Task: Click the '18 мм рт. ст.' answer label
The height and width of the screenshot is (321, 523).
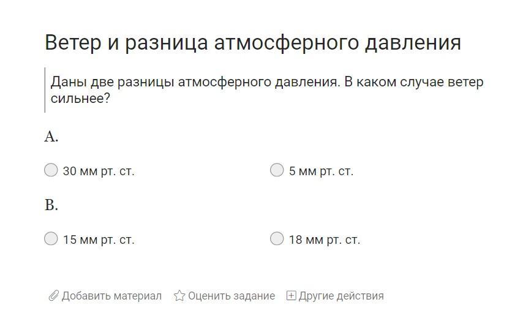Action: pos(324,240)
